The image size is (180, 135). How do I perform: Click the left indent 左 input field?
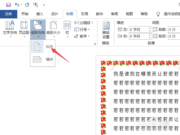click(x=139, y=30)
